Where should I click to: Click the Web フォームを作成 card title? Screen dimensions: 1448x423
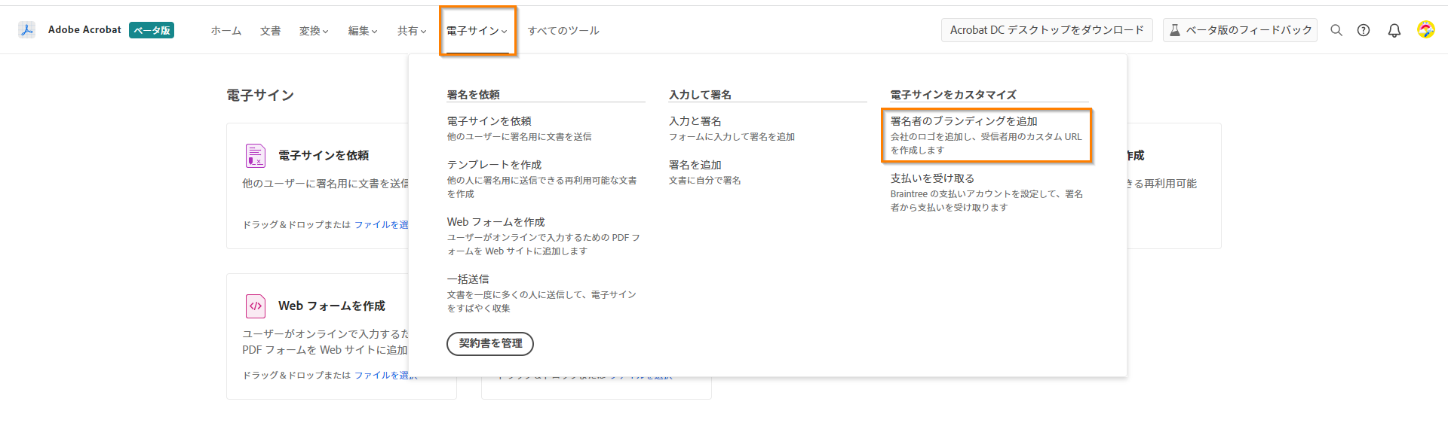(332, 306)
